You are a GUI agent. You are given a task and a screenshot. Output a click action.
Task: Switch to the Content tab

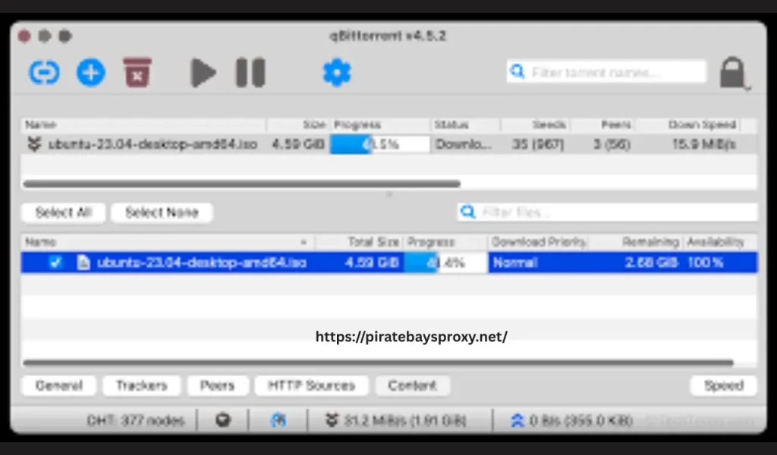(412, 386)
